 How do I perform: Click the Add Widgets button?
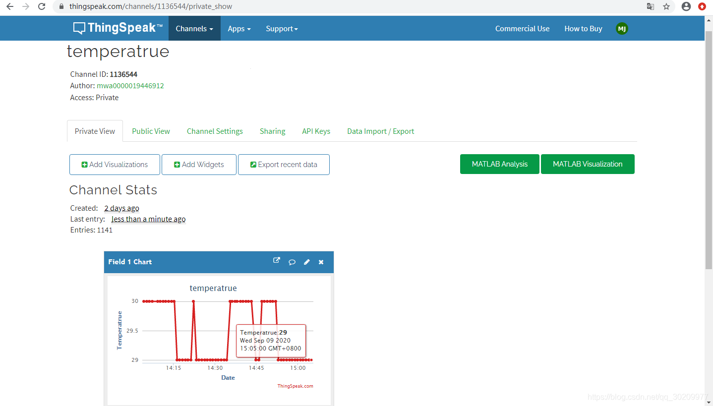click(199, 165)
